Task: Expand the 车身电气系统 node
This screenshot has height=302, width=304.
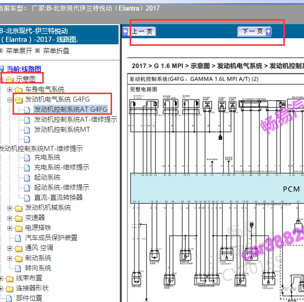Action: click(10, 90)
